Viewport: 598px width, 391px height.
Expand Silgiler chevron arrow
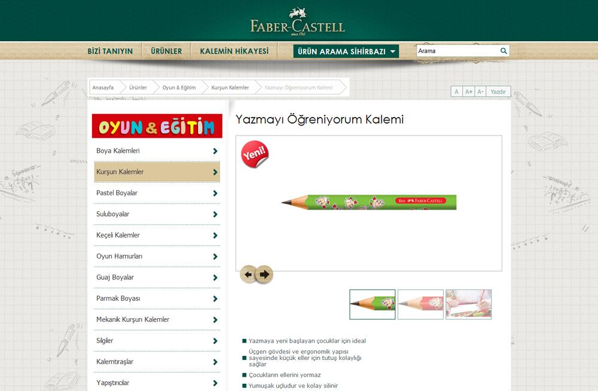[215, 341]
